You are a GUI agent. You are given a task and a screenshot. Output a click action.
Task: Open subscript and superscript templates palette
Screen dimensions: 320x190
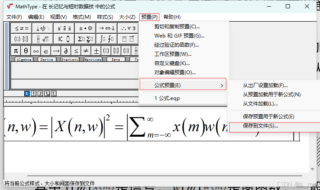tap(64, 39)
